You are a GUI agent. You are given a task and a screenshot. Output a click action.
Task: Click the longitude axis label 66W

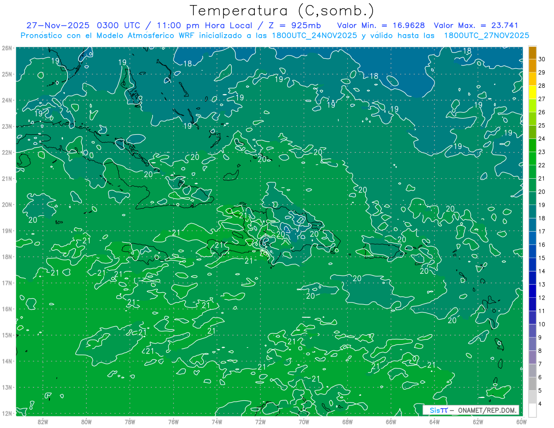(x=391, y=422)
